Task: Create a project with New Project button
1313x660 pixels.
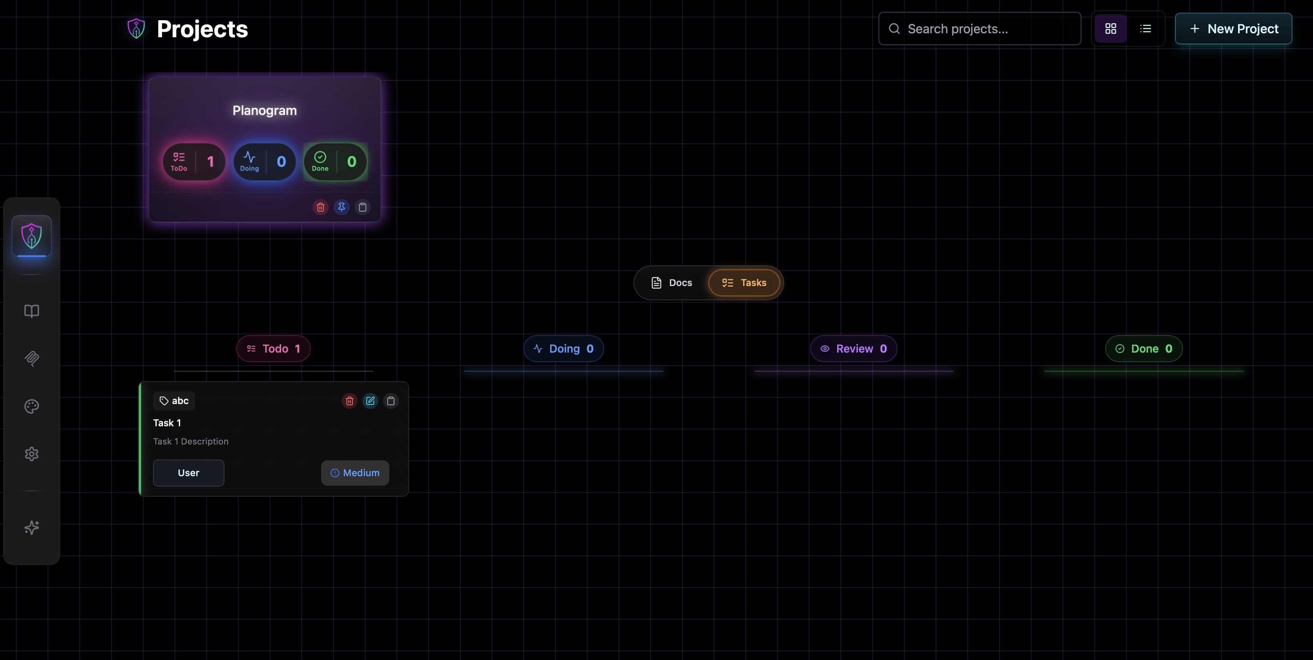Action: point(1233,29)
